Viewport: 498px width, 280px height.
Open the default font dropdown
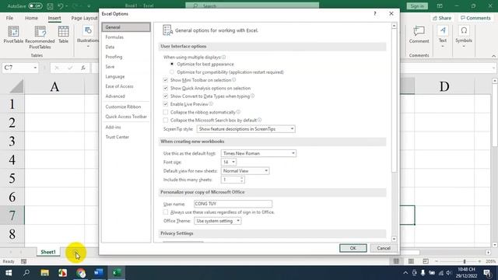[x=258, y=153]
